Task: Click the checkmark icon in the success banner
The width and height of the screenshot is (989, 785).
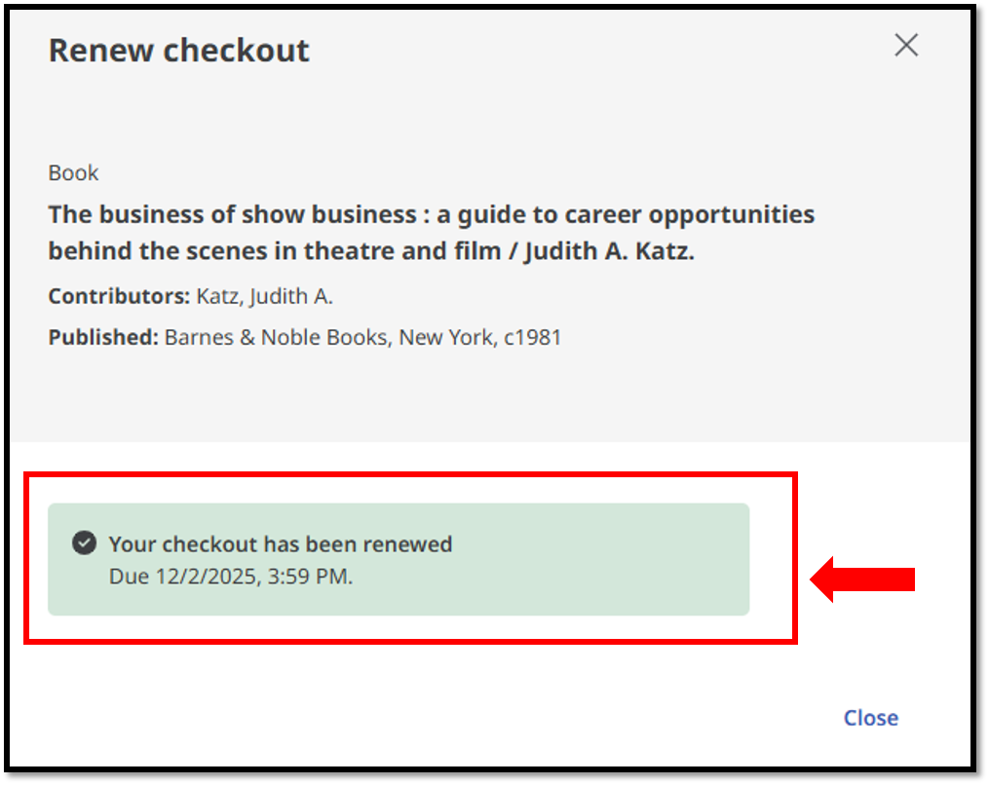Action: tap(85, 543)
